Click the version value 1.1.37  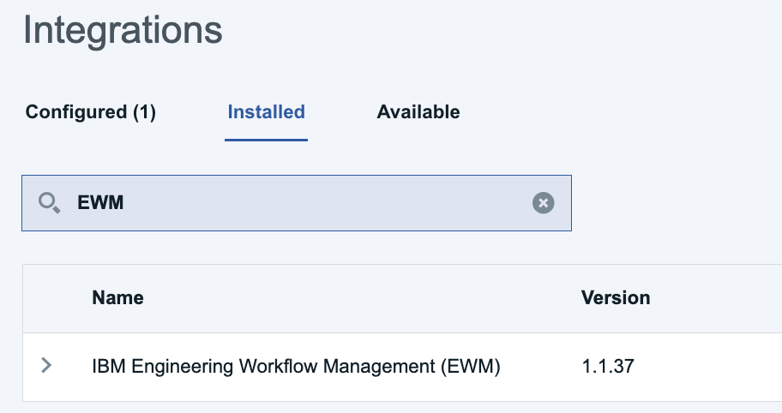click(608, 366)
